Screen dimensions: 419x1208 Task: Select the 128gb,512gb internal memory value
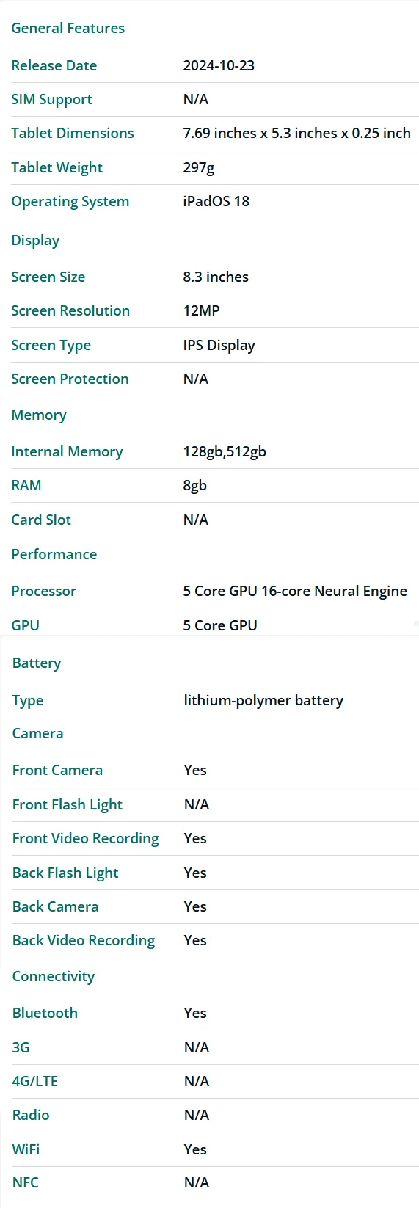point(225,451)
